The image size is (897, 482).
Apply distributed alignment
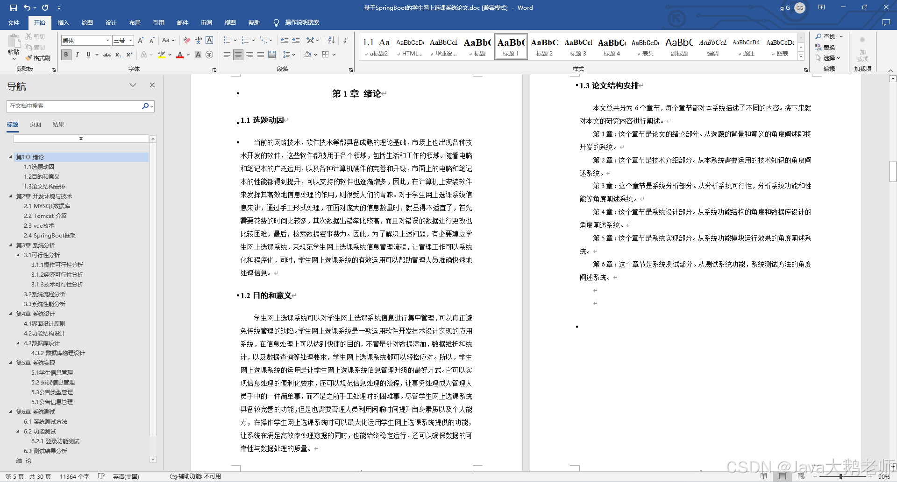[x=272, y=55]
